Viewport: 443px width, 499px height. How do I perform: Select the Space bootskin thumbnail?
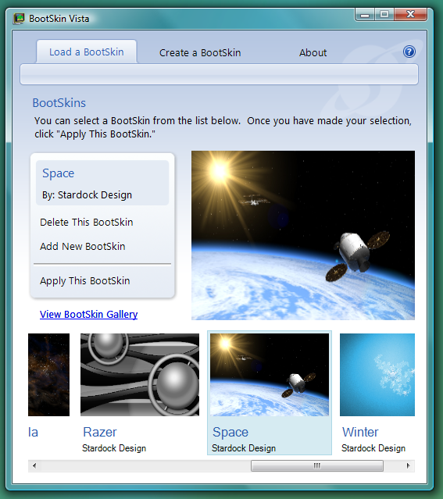pyautogui.click(x=270, y=375)
